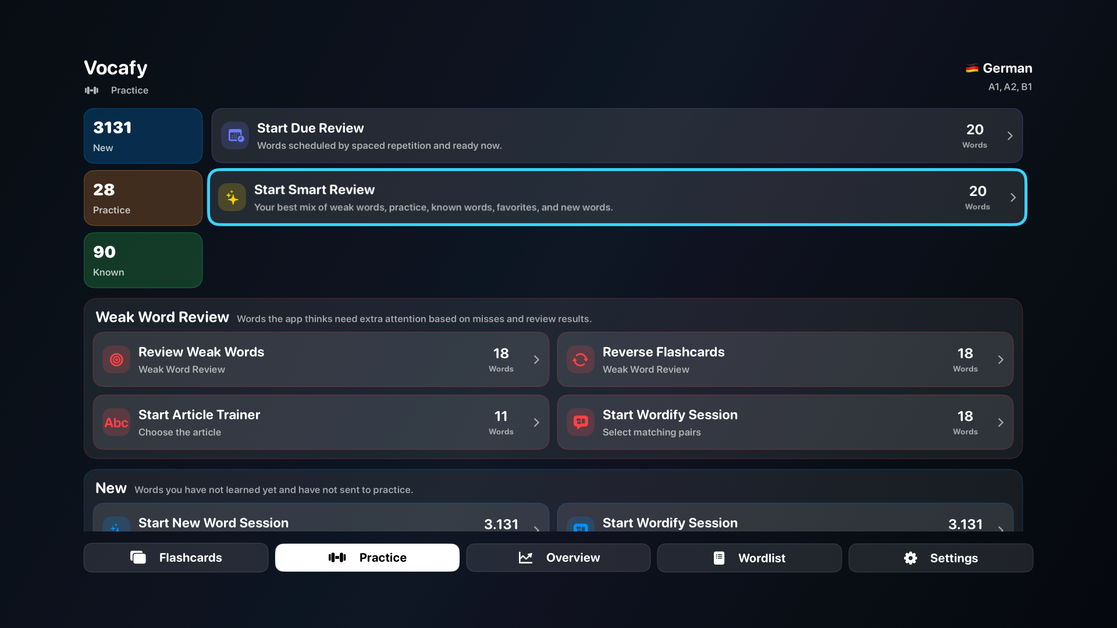The height and width of the screenshot is (628, 1117).
Task: Click the Reverse Flashcards swap icon
Action: [x=581, y=360]
